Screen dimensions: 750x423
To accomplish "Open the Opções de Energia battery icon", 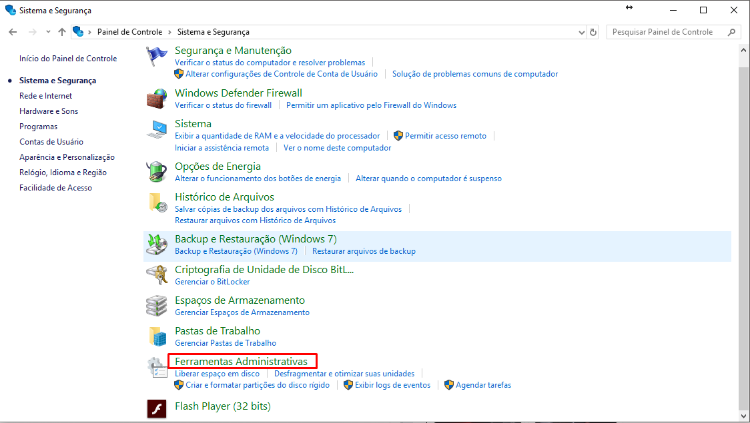I will tap(156, 172).
